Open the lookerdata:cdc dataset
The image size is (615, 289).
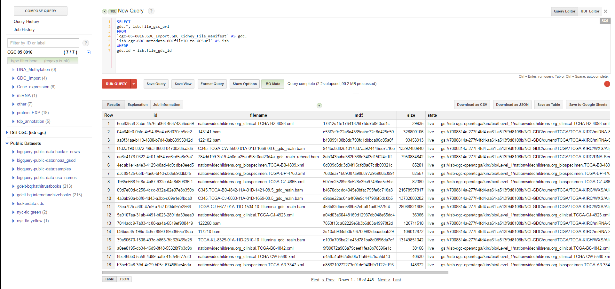(x=30, y=204)
